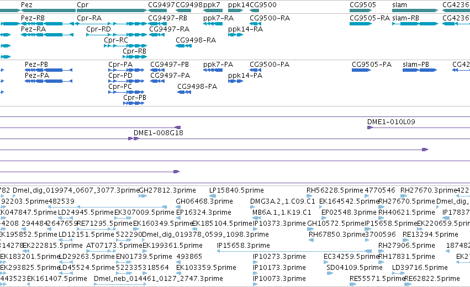The height and width of the screenshot is (287, 470).
Task: Select the Cpr gene feature
Action: click(112, 10)
